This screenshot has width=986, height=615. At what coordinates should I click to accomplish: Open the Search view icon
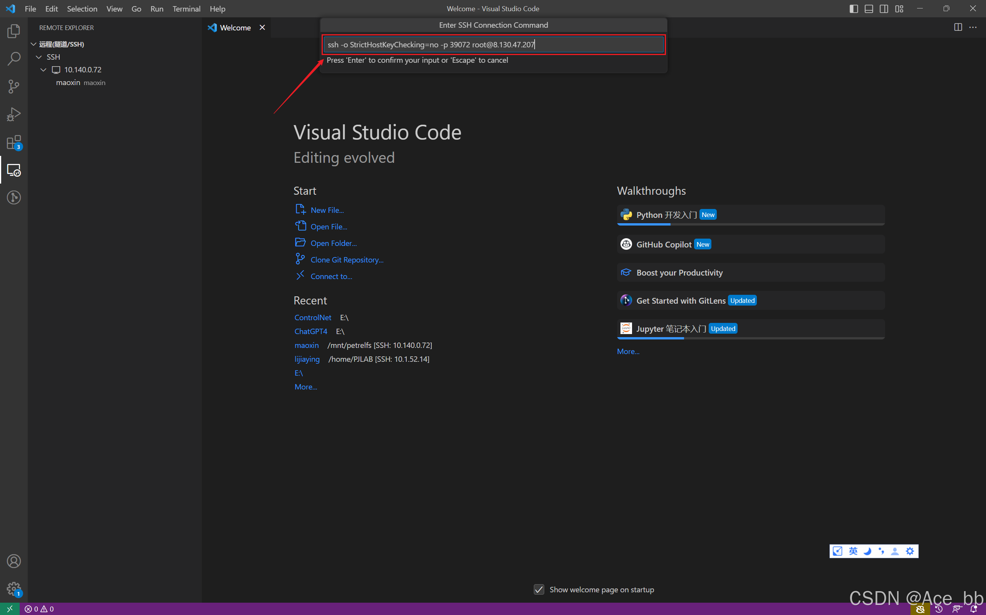(14, 58)
